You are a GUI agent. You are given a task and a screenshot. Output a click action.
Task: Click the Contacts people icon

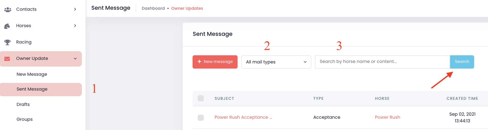8,9
